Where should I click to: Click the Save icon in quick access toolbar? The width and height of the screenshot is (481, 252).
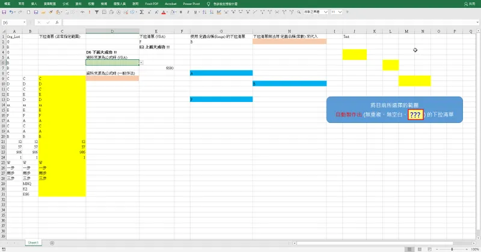tap(4, 12)
